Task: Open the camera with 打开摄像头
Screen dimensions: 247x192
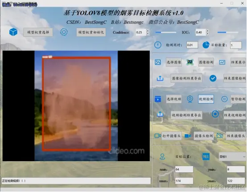Action: [x=172, y=136]
